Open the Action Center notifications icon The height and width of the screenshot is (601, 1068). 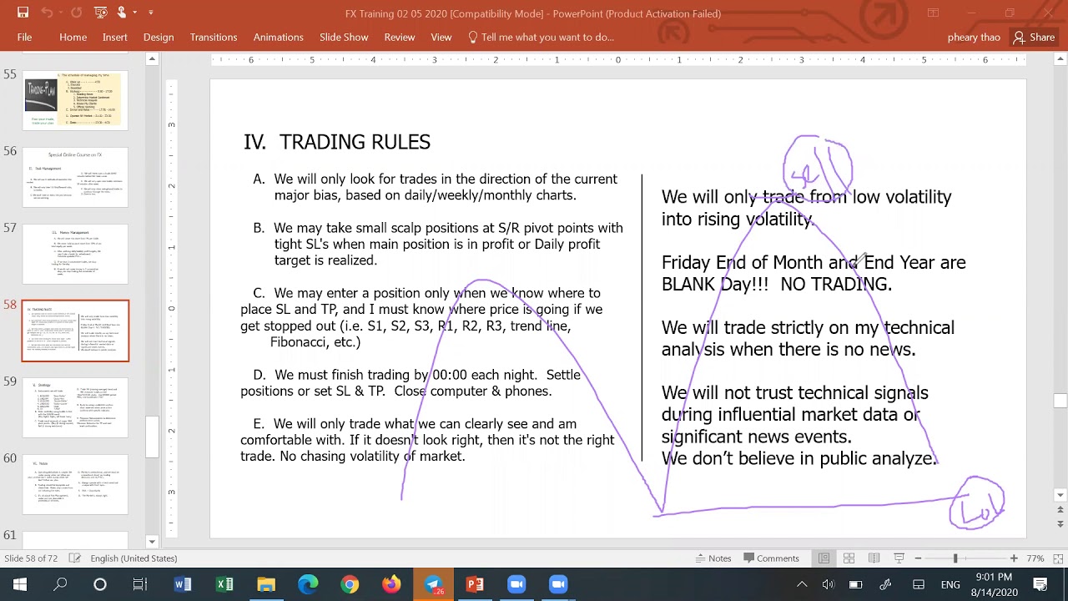click(1040, 584)
